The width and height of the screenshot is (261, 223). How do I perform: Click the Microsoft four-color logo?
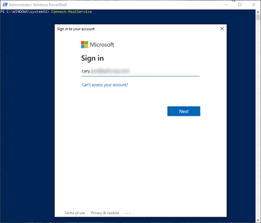84,45
